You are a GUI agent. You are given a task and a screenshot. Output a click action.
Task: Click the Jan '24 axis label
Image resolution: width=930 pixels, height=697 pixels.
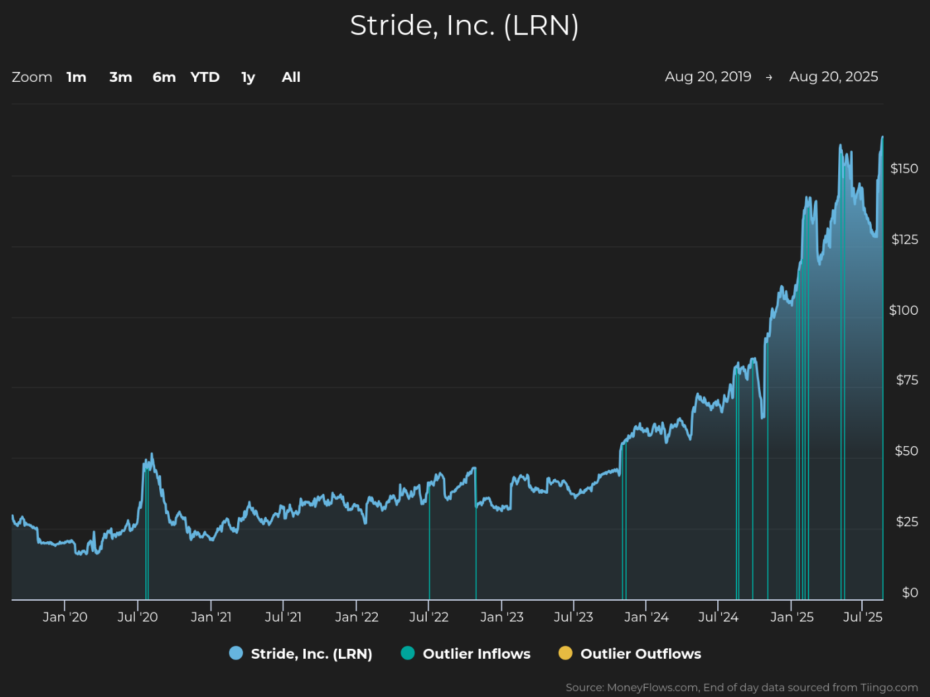pyautogui.click(x=647, y=617)
